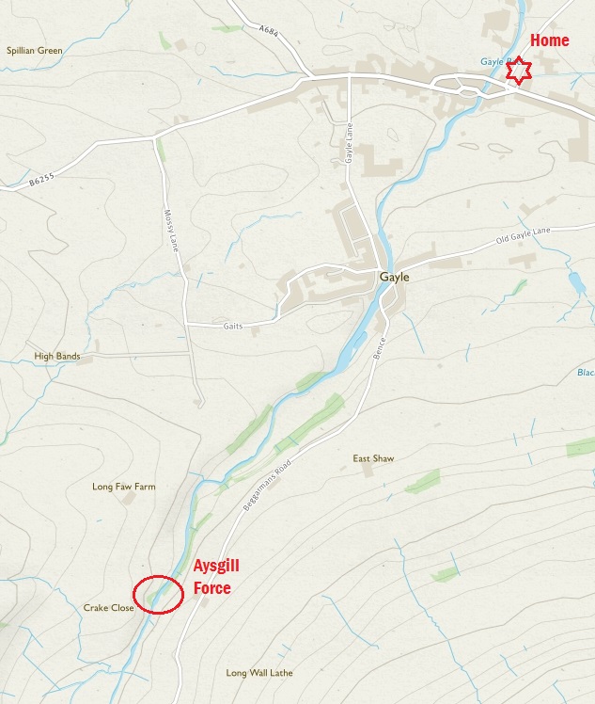Click the A684 road label
The height and width of the screenshot is (704, 595).
(269, 31)
